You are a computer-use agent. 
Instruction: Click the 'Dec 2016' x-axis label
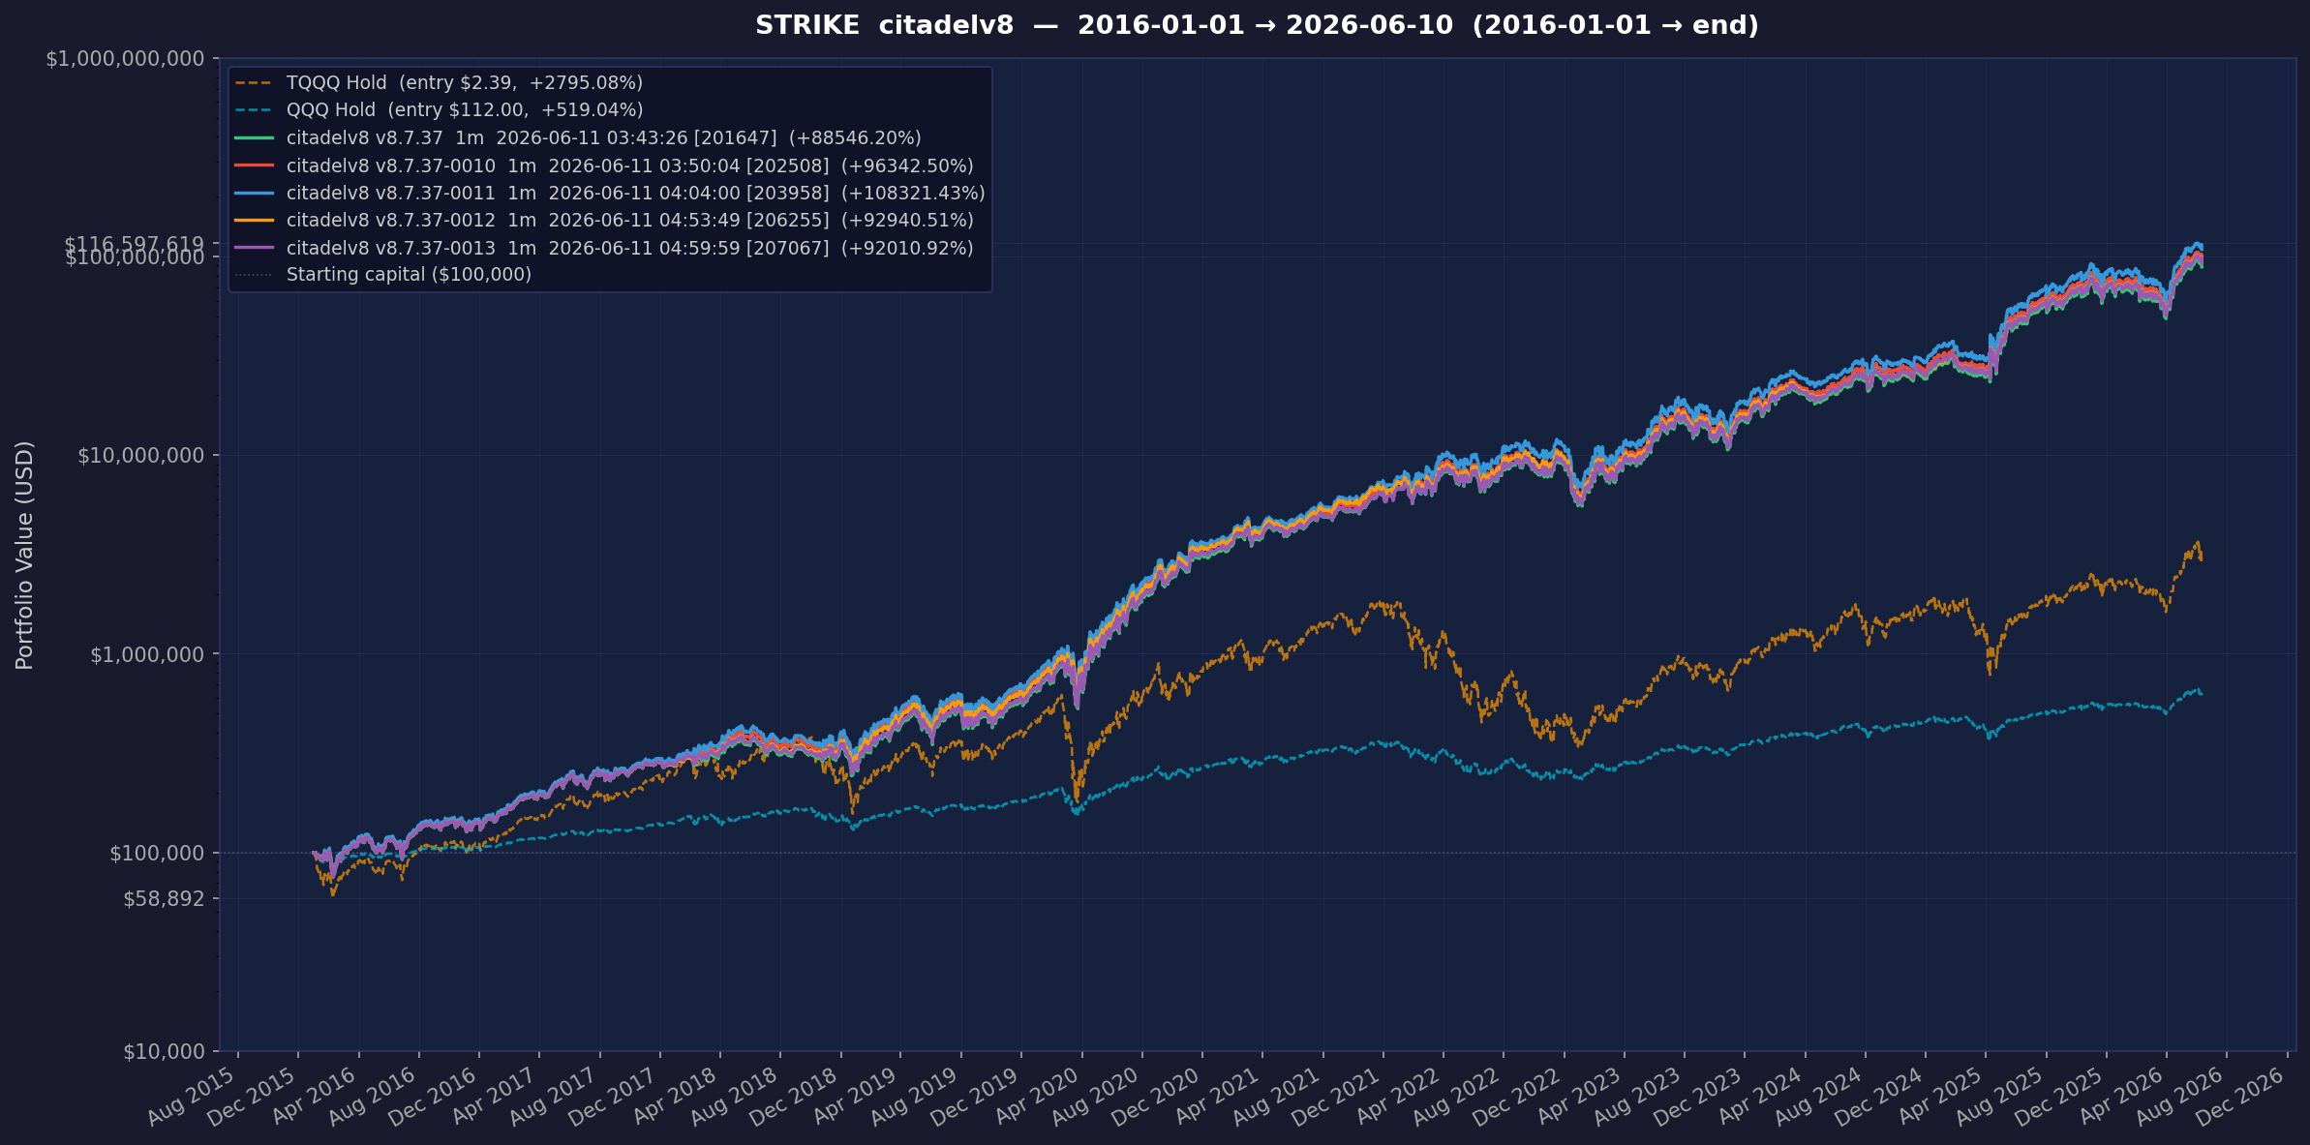[433, 1096]
